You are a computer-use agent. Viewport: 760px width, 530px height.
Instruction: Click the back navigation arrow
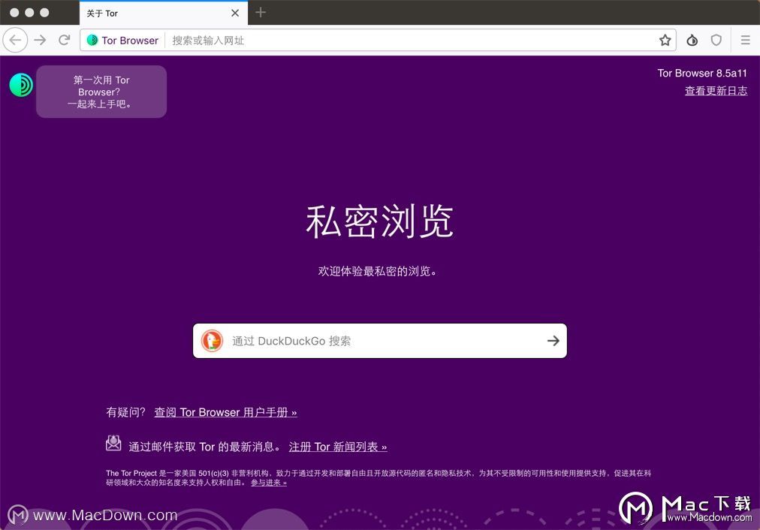click(x=15, y=41)
